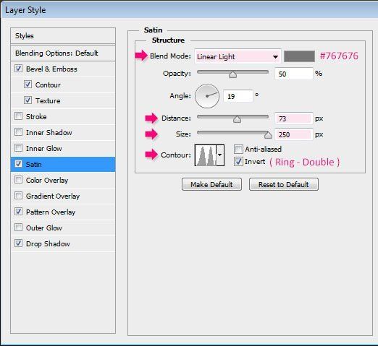The image size is (378, 346).
Task: Enable the Gradient Overlay checkbox
Action: click(19, 196)
